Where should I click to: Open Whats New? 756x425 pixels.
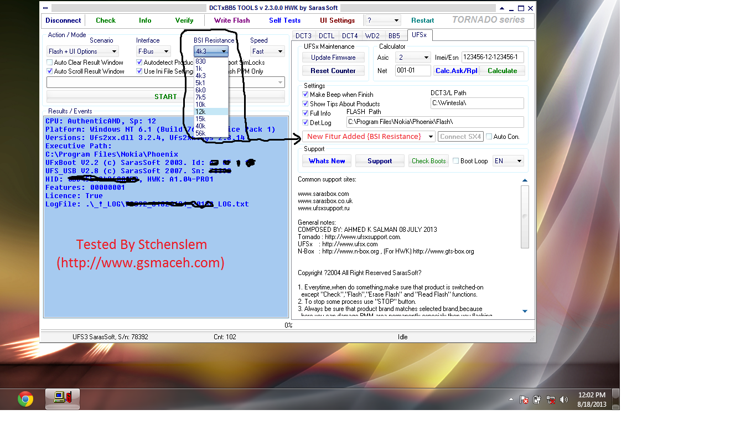[x=327, y=161]
